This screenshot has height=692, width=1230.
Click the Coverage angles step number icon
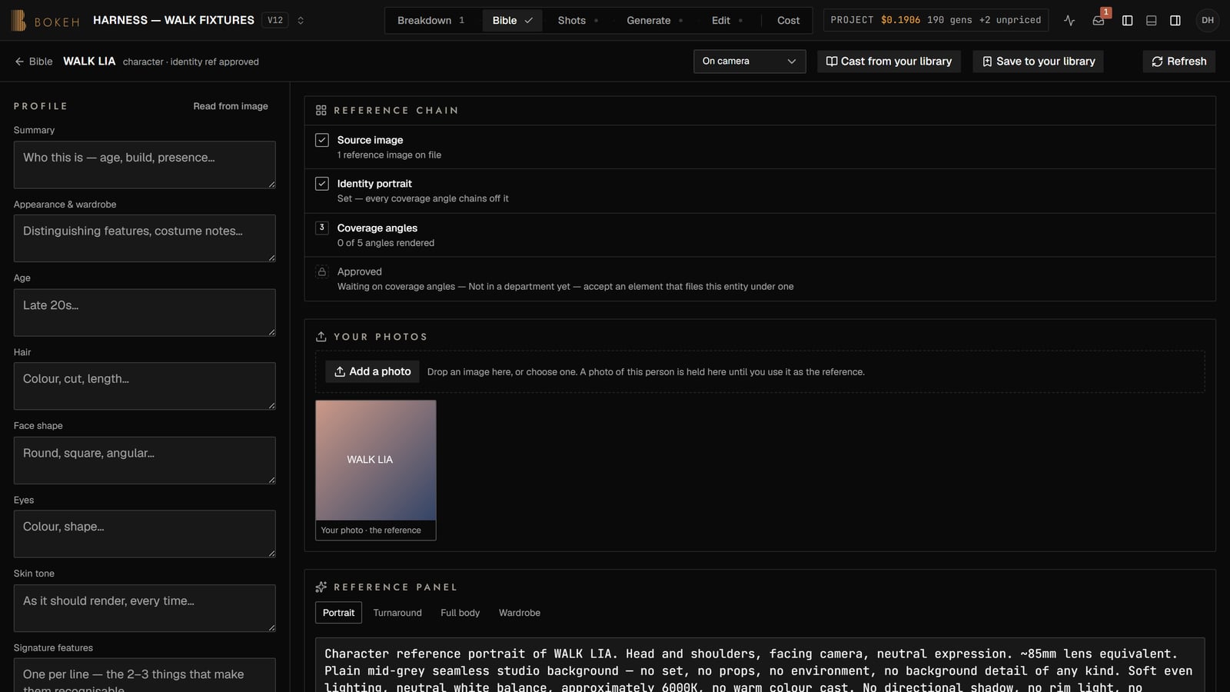pyautogui.click(x=322, y=228)
